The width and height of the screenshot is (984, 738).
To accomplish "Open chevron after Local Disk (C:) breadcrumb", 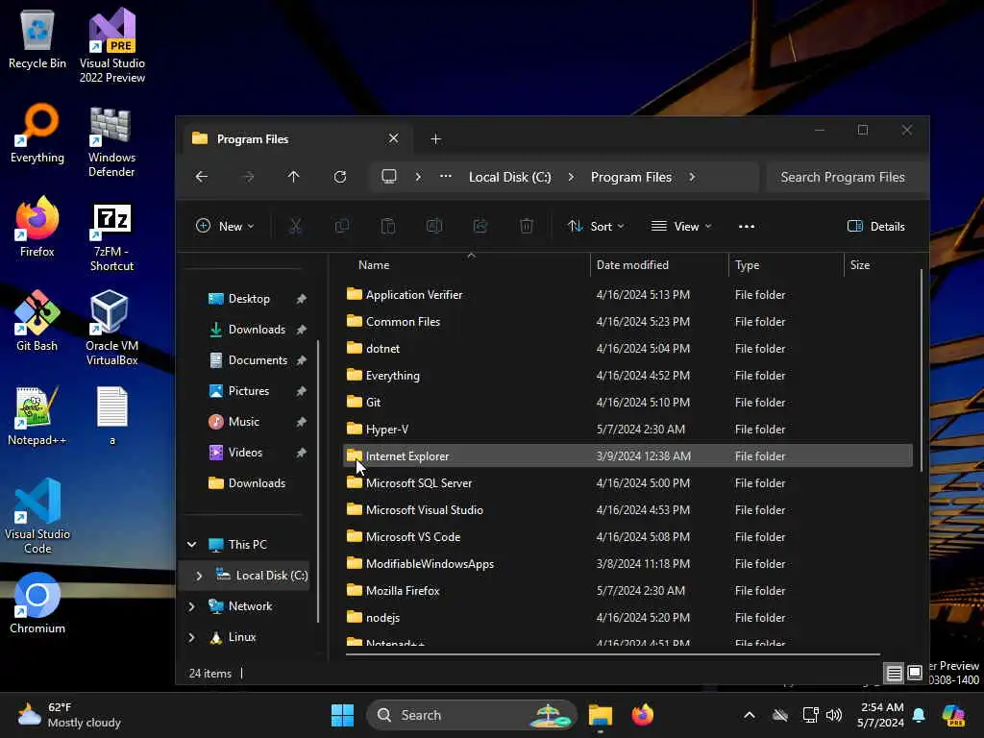I will [x=571, y=177].
